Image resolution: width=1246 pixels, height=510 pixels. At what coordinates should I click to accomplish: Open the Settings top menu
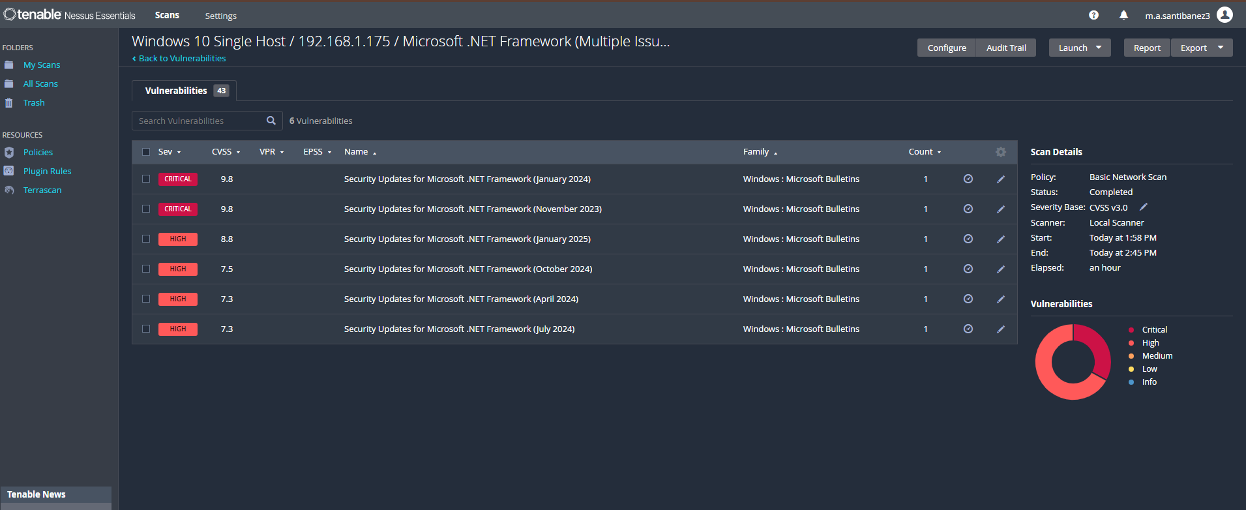[x=221, y=16]
